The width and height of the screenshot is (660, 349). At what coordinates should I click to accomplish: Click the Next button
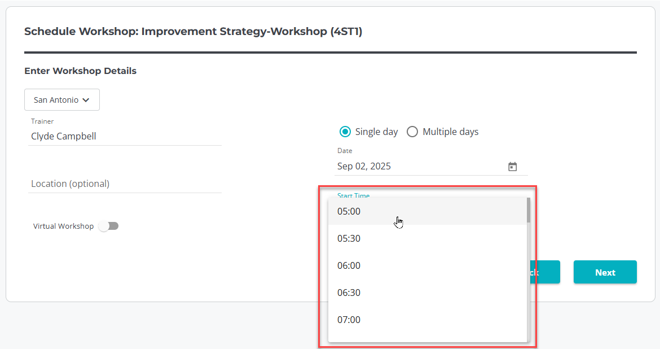click(x=605, y=272)
